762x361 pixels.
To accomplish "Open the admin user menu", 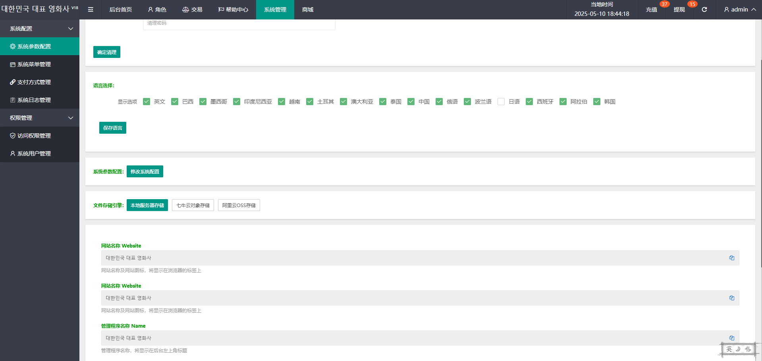I will 740,10.
